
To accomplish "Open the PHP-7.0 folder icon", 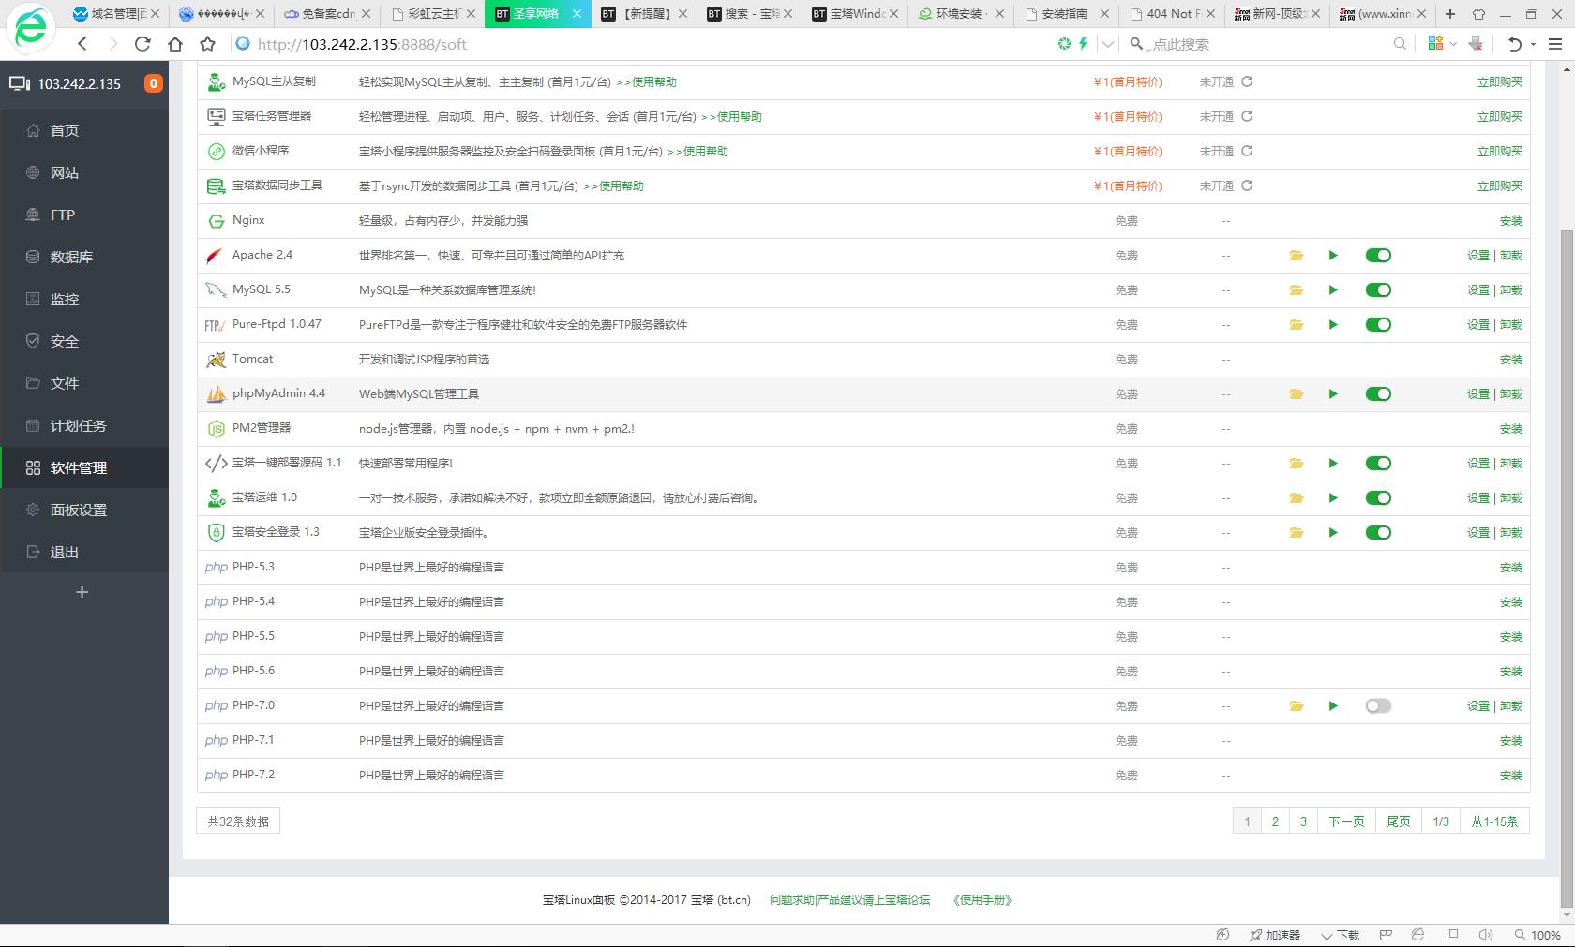I will (1297, 706).
